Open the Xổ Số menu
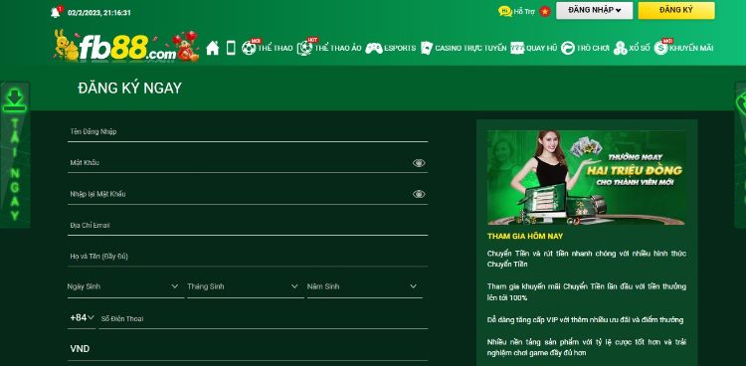The height and width of the screenshot is (366, 746). tap(639, 48)
